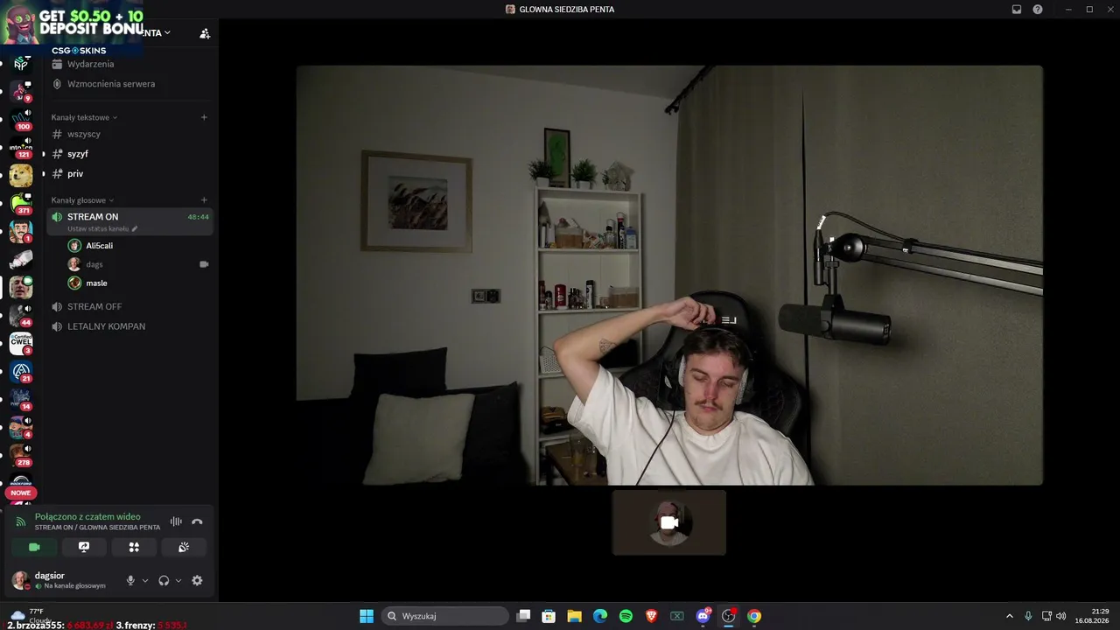The width and height of the screenshot is (1120, 630).
Task: Launch Microsoft Store from taskbar
Action: (x=549, y=616)
